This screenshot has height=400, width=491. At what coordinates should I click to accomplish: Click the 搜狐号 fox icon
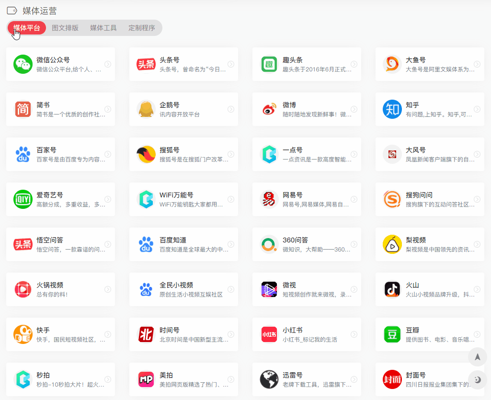[x=146, y=154]
